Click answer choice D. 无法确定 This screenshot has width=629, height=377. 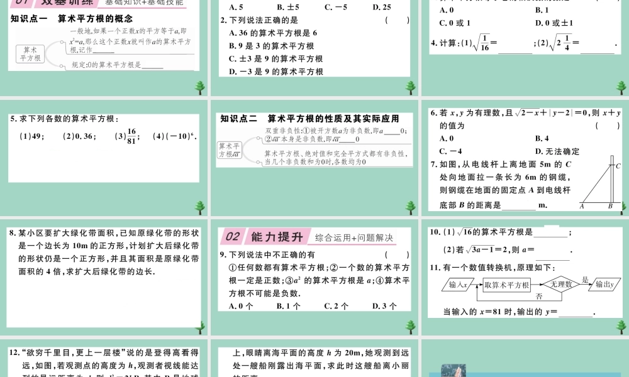coord(557,151)
